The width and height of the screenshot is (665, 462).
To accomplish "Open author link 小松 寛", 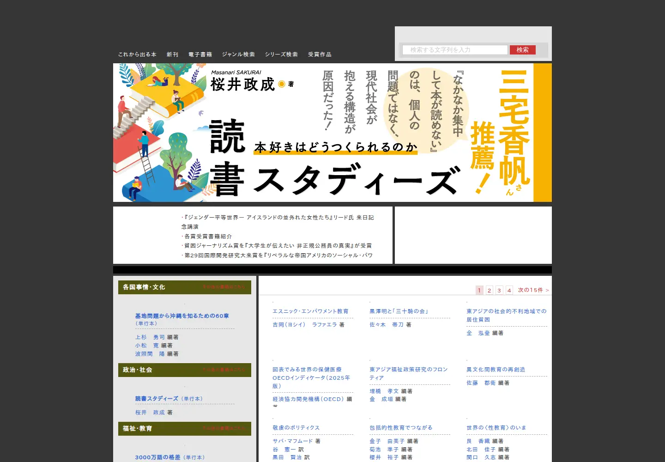I will tap(147, 346).
